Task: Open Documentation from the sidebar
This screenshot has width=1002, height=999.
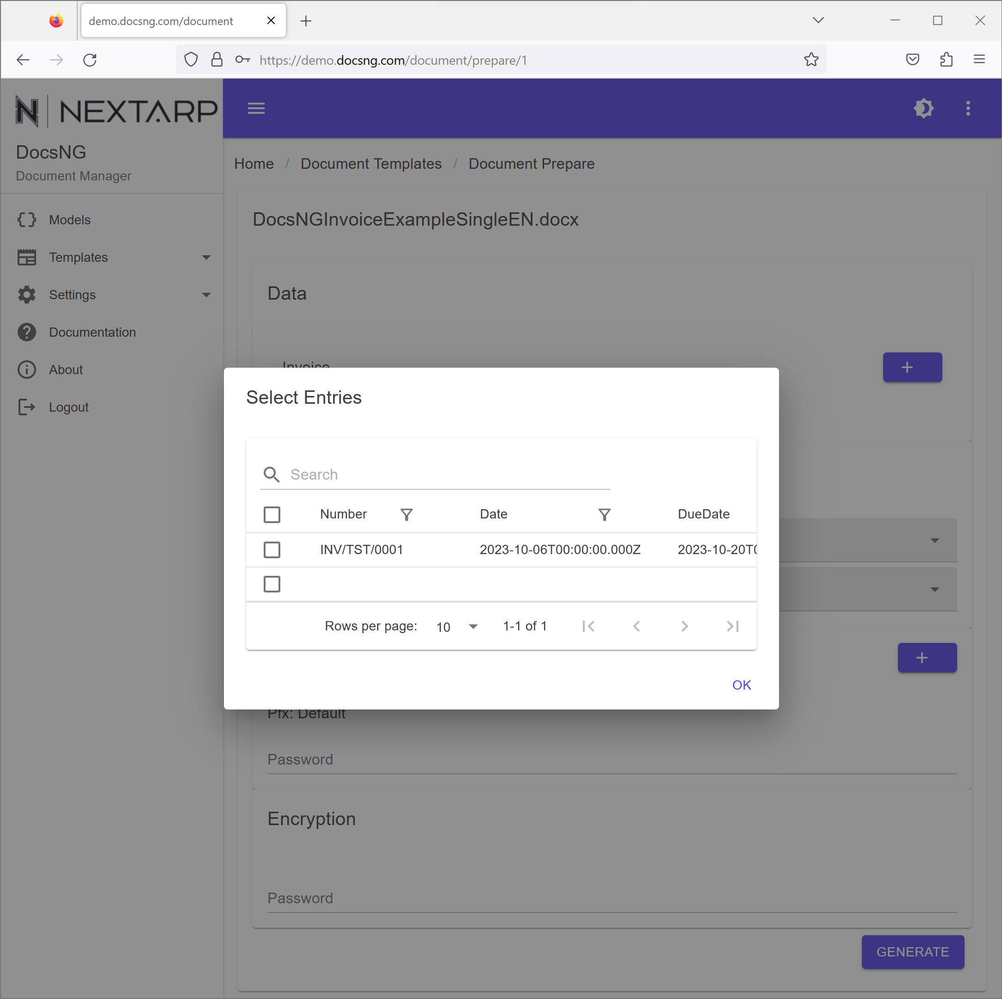Action: (93, 333)
